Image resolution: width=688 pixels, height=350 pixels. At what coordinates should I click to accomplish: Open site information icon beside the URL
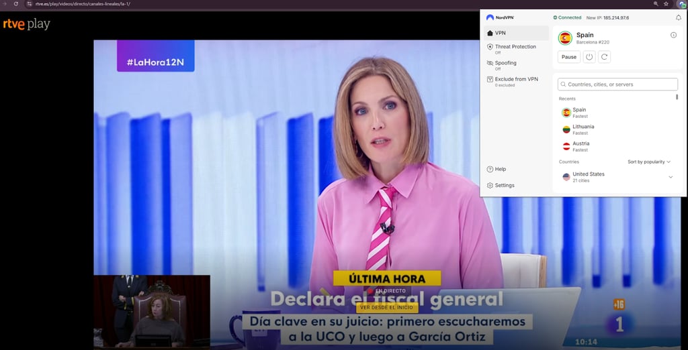click(x=30, y=3)
